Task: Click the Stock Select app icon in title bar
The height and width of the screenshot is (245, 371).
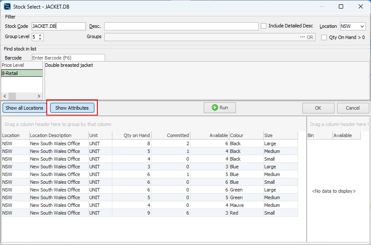Action: (7, 6)
